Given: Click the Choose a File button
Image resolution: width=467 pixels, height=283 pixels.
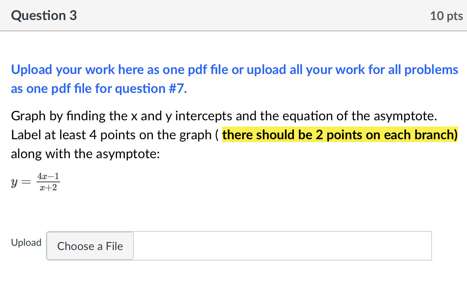Looking at the screenshot, I should [x=90, y=246].
